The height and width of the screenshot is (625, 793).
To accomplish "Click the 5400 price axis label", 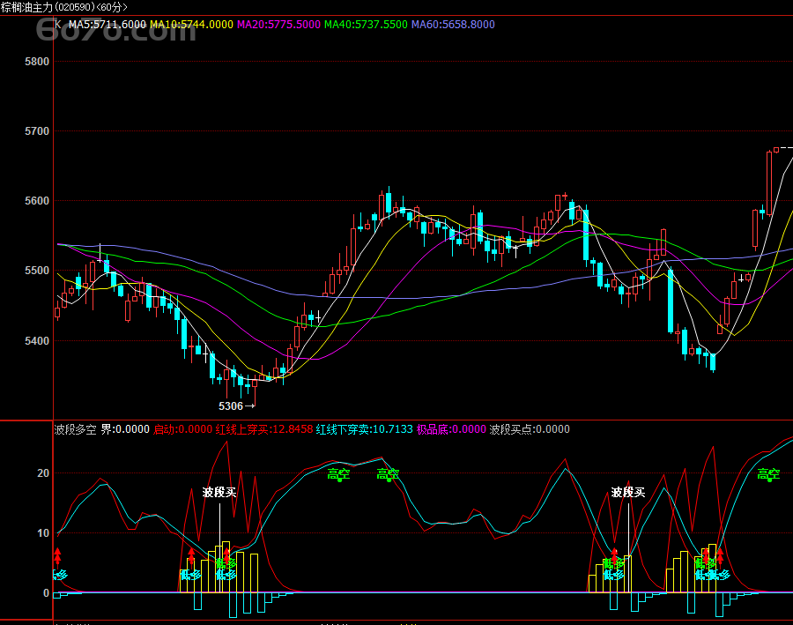I will tap(37, 340).
